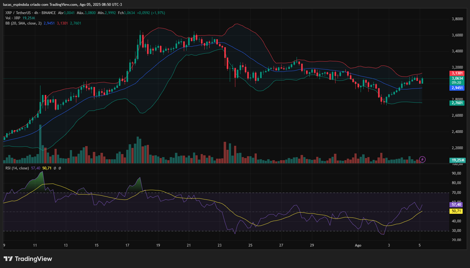Click the 17 date marker on time axis
This screenshot has width=470, height=268.
tap(127, 245)
